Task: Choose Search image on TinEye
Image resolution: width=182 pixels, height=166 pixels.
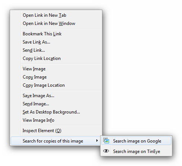Action: pyautogui.click(x=136, y=151)
